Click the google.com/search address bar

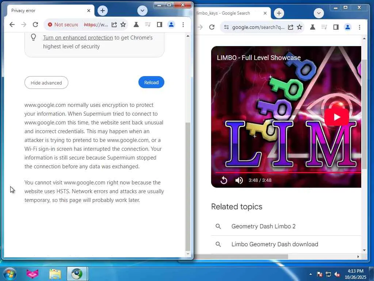(x=258, y=27)
